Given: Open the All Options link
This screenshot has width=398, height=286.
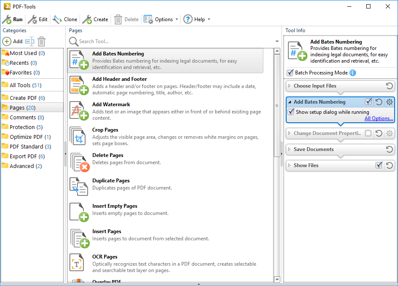Looking at the screenshot, I should click(x=379, y=118).
